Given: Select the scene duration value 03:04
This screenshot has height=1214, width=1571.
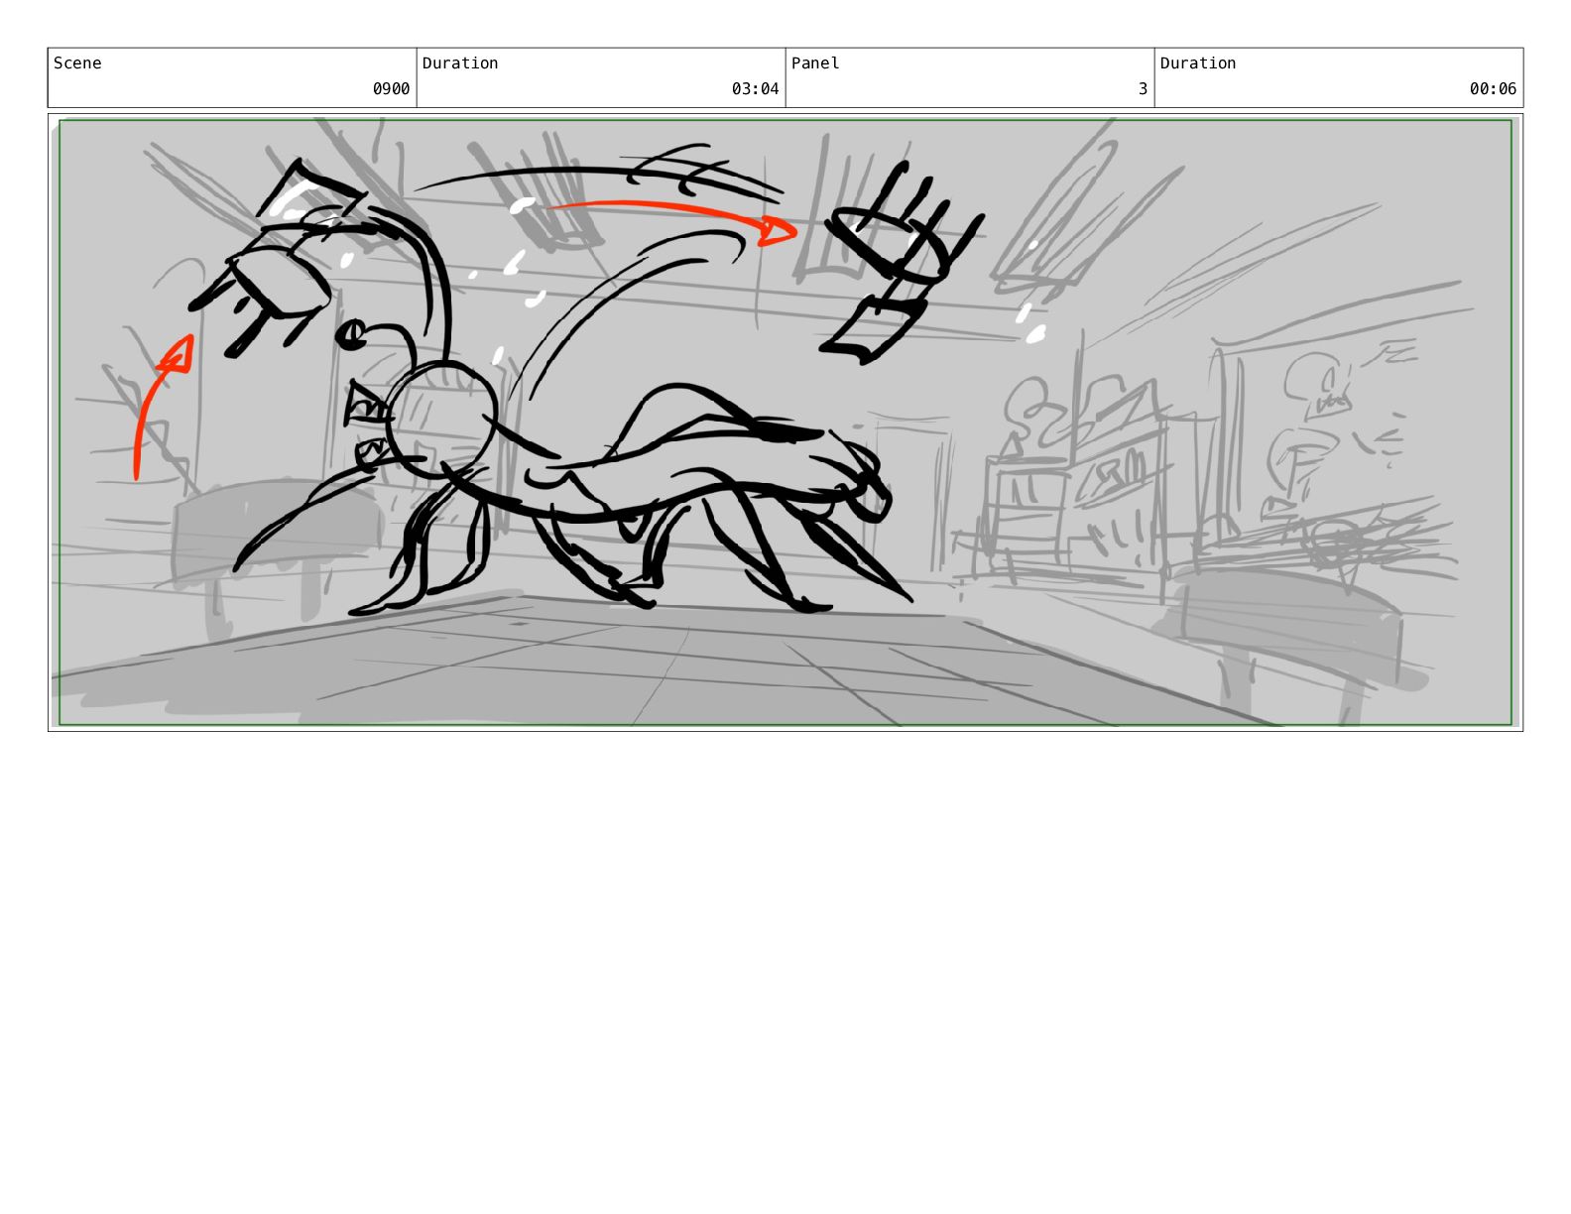Looking at the screenshot, I should tap(755, 89).
